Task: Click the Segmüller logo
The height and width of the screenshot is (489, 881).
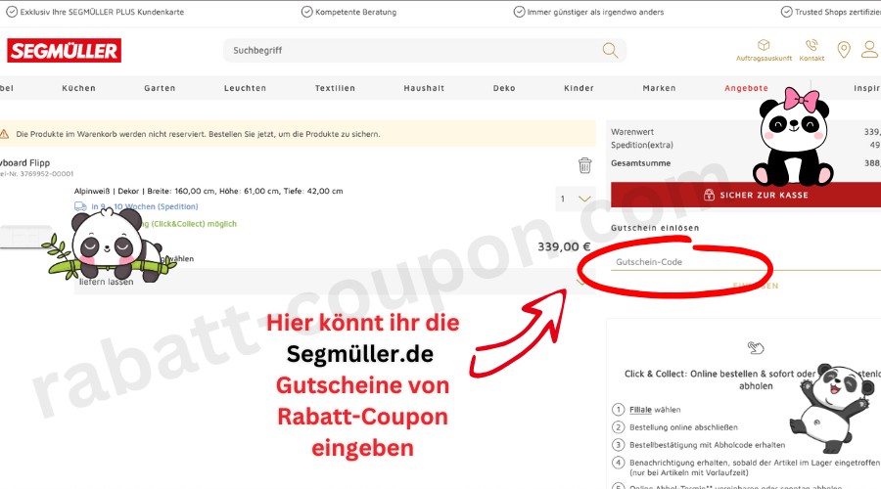Action: click(x=64, y=51)
